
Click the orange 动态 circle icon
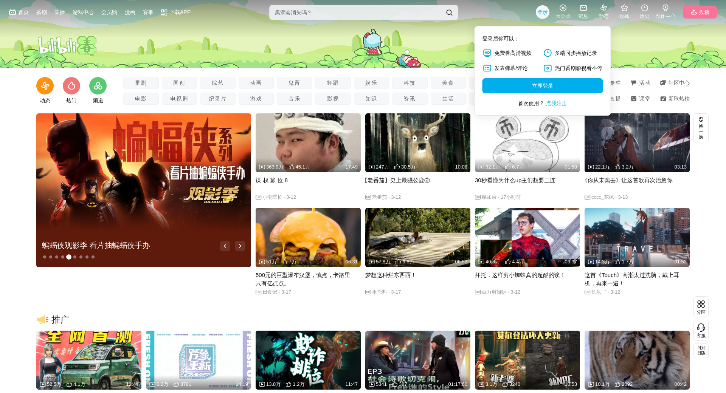pos(45,86)
